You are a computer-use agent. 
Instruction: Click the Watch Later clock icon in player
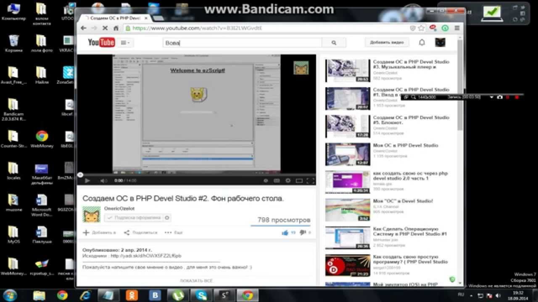click(x=266, y=181)
